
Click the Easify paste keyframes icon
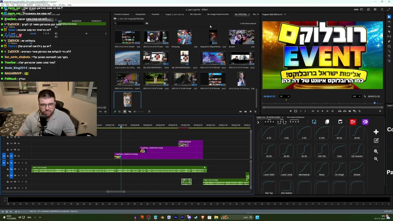(340, 122)
